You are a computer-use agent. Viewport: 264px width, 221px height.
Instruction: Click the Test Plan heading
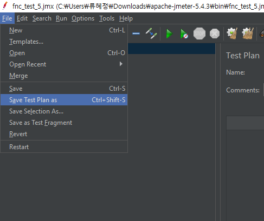point(243,56)
